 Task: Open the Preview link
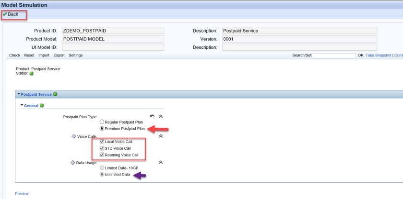[x=22, y=194]
